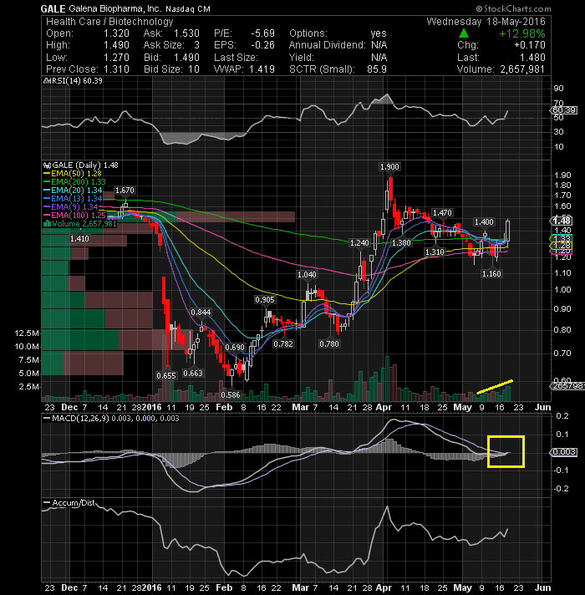Click the EPS value -0.26
The height and width of the screenshot is (595, 585).
[262, 45]
